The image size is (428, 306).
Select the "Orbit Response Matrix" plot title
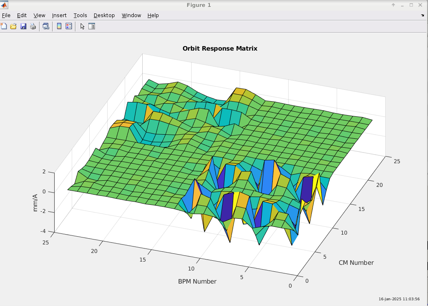[x=220, y=49]
